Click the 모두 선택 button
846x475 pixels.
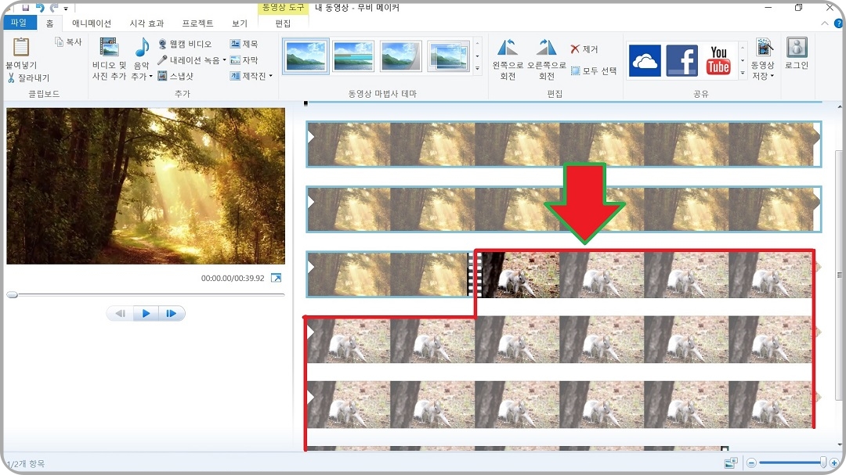pos(594,70)
